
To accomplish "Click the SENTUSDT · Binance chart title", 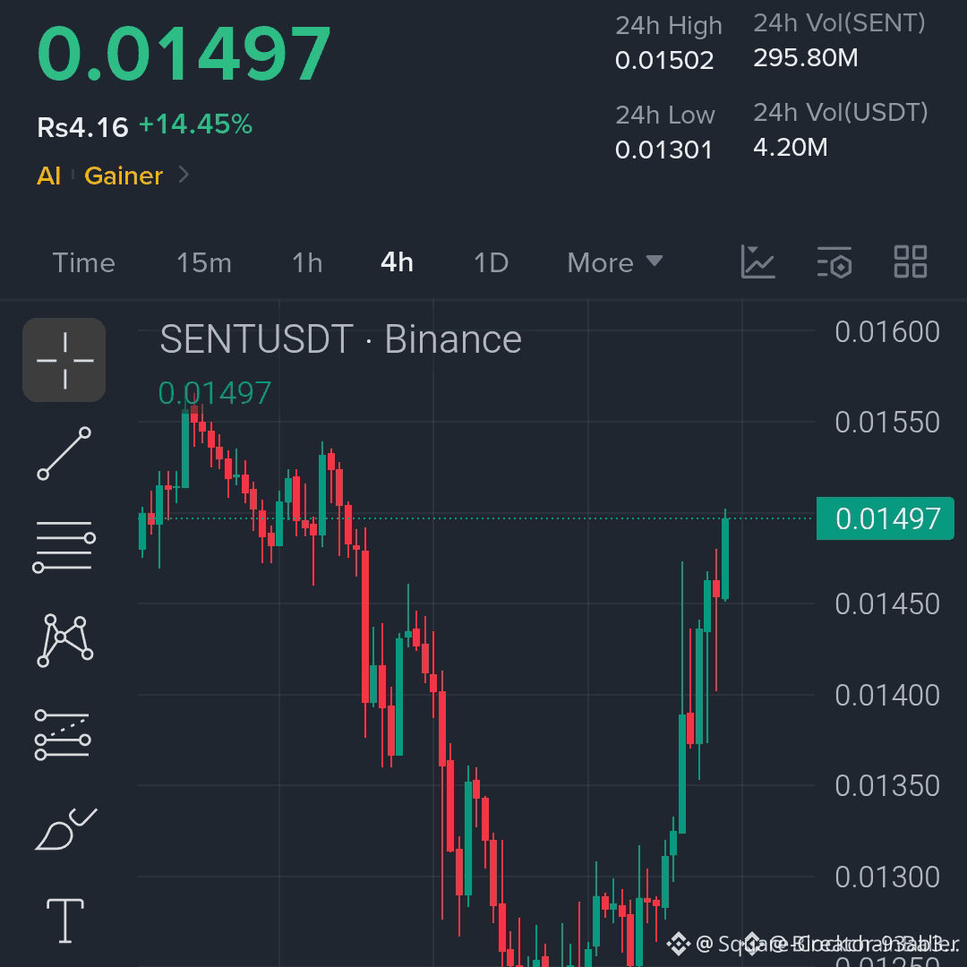I will (340, 339).
